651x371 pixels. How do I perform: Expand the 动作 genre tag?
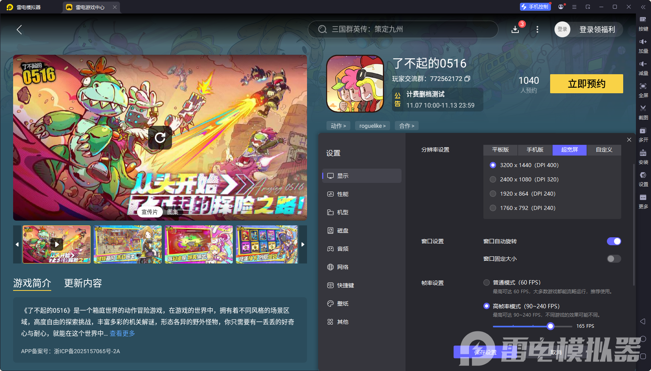[x=338, y=126]
